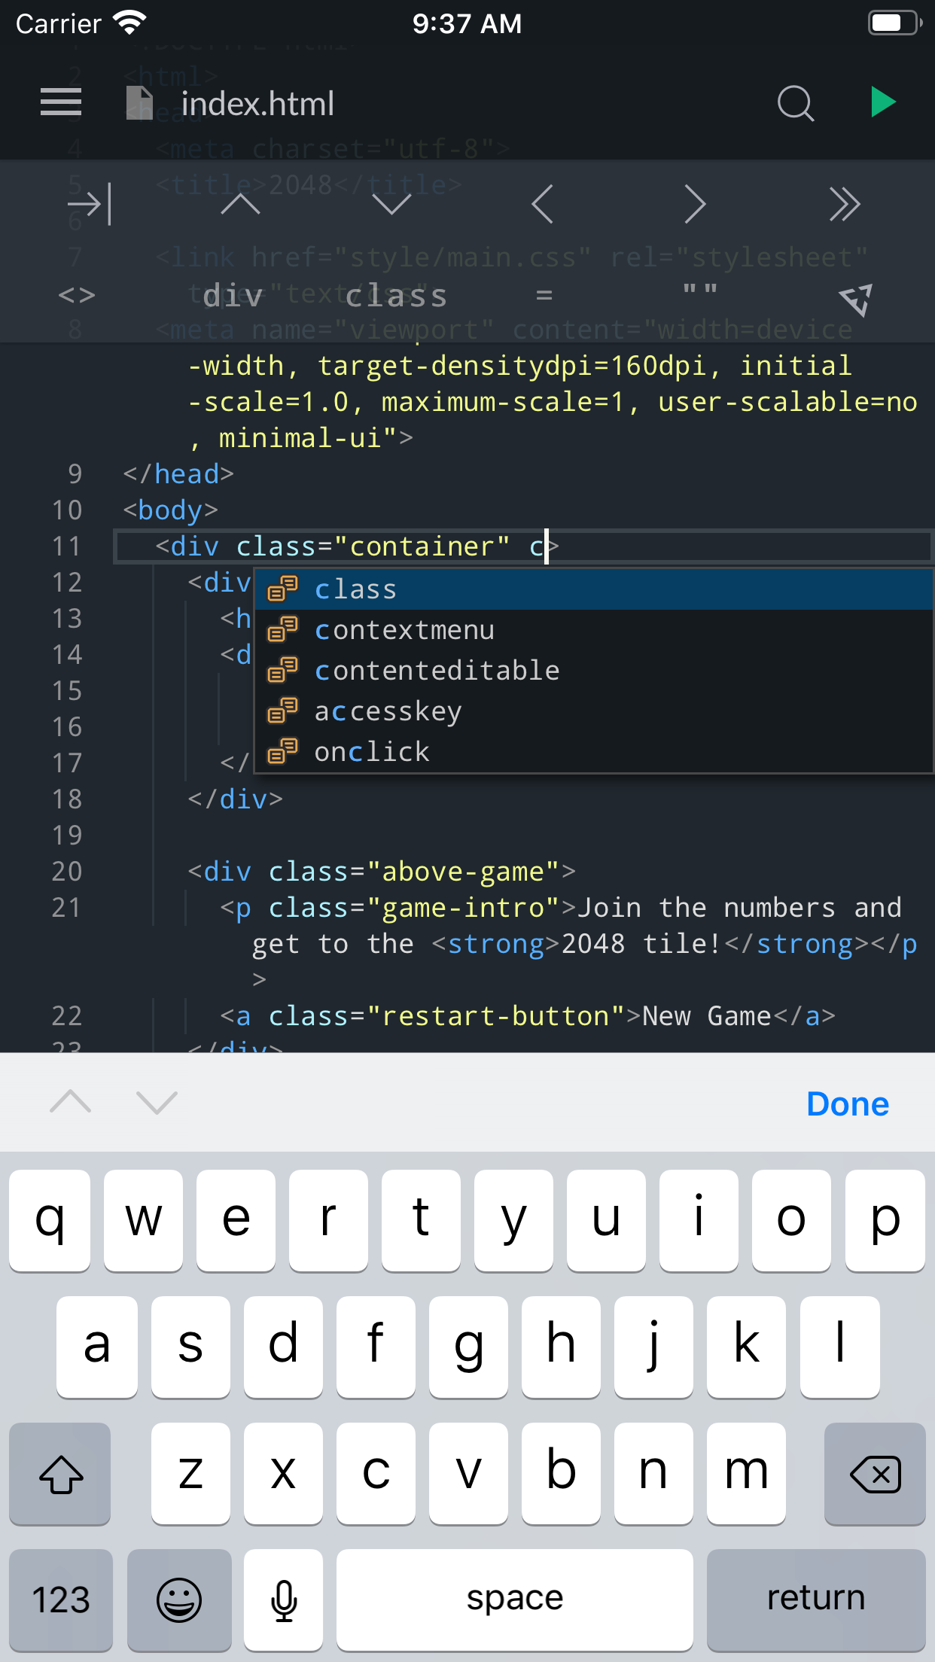Viewport: 935px width, 1662px height.
Task: Place the cursor on the <body> line
Action: pos(171,510)
